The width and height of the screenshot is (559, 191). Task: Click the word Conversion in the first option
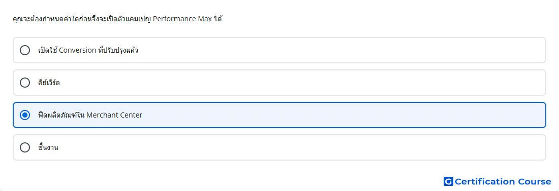(x=77, y=50)
